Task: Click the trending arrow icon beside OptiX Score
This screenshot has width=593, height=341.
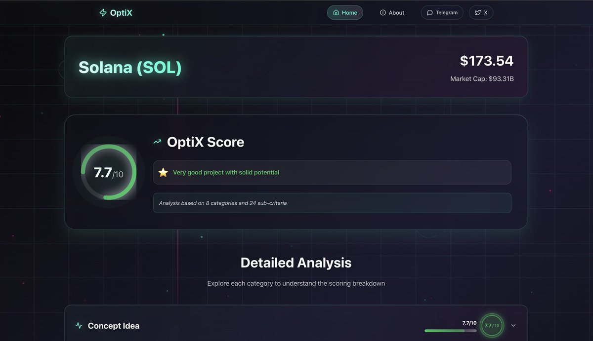Action: click(157, 142)
